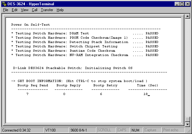Click the SCROLL lock indicator
192x134 pixels.
pos(106,130)
